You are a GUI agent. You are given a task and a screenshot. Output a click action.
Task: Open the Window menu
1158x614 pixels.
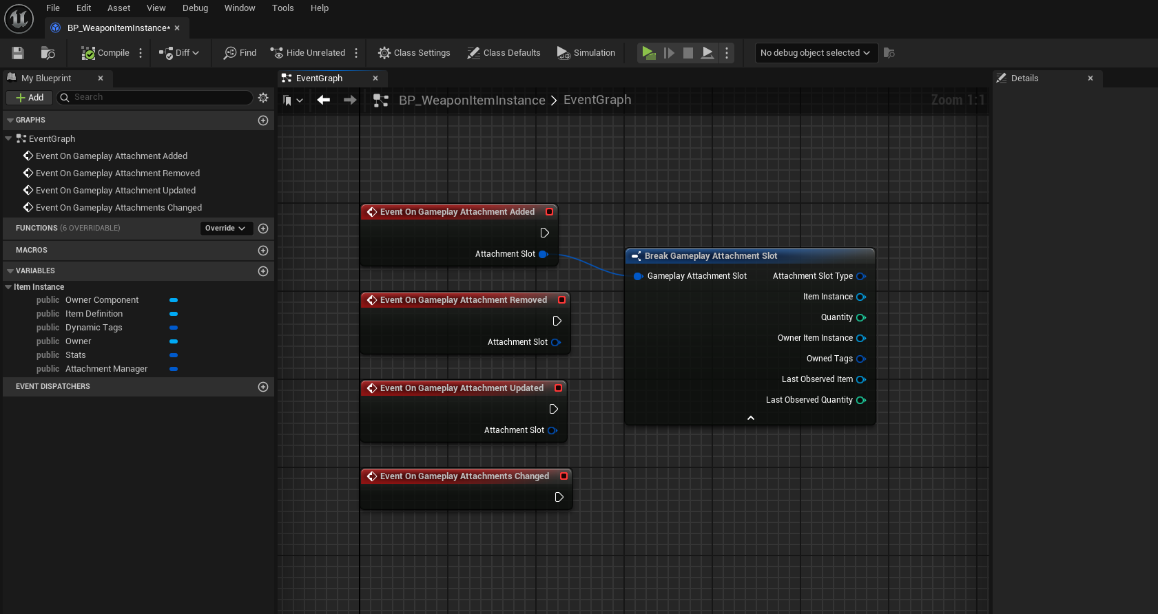[x=240, y=8]
